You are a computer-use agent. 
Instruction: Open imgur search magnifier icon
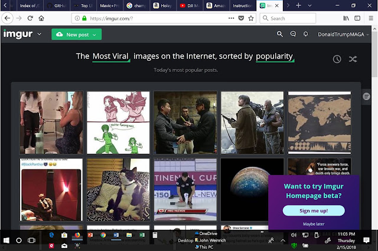279,34
